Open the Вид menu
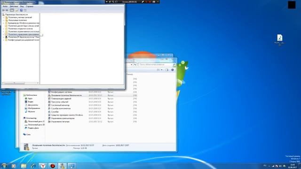Screen dimensions: 301x169 22,6
